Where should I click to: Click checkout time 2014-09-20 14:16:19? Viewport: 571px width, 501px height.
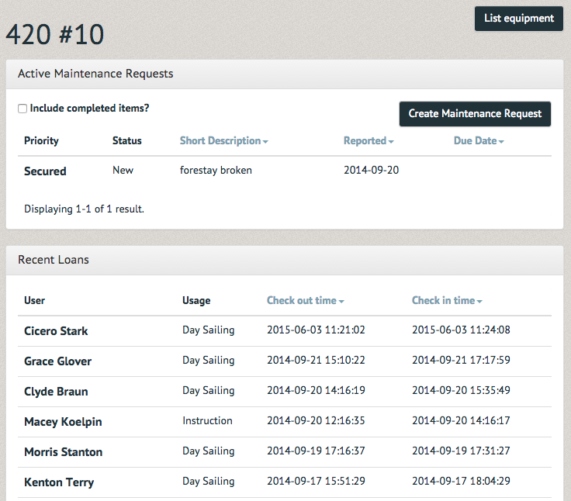[316, 390]
